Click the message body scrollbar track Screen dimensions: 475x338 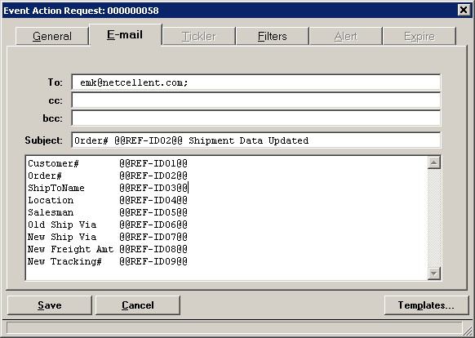(434, 218)
